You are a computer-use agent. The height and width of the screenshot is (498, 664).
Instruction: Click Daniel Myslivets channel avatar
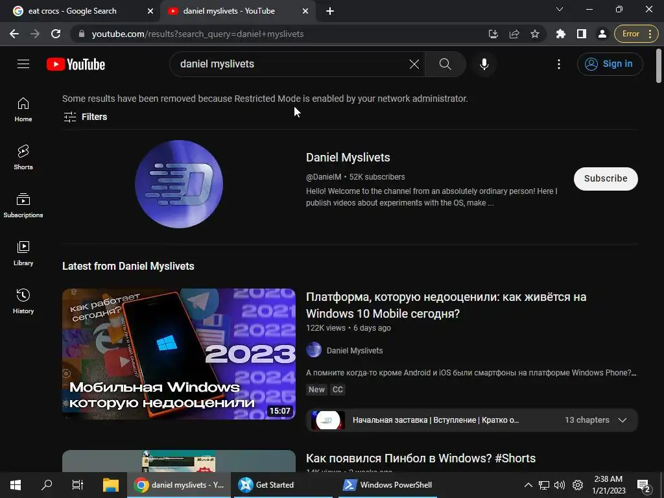179,184
